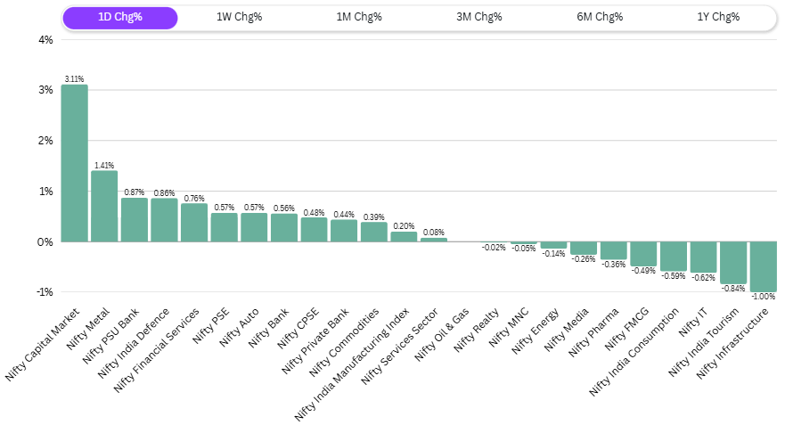
Task: Click the -1.00% value label
Action: tap(764, 297)
